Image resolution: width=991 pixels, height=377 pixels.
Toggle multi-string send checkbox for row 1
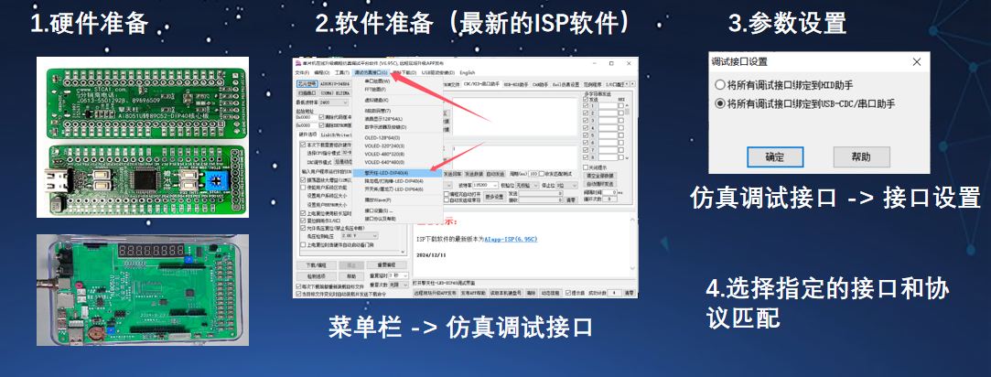pos(586,105)
